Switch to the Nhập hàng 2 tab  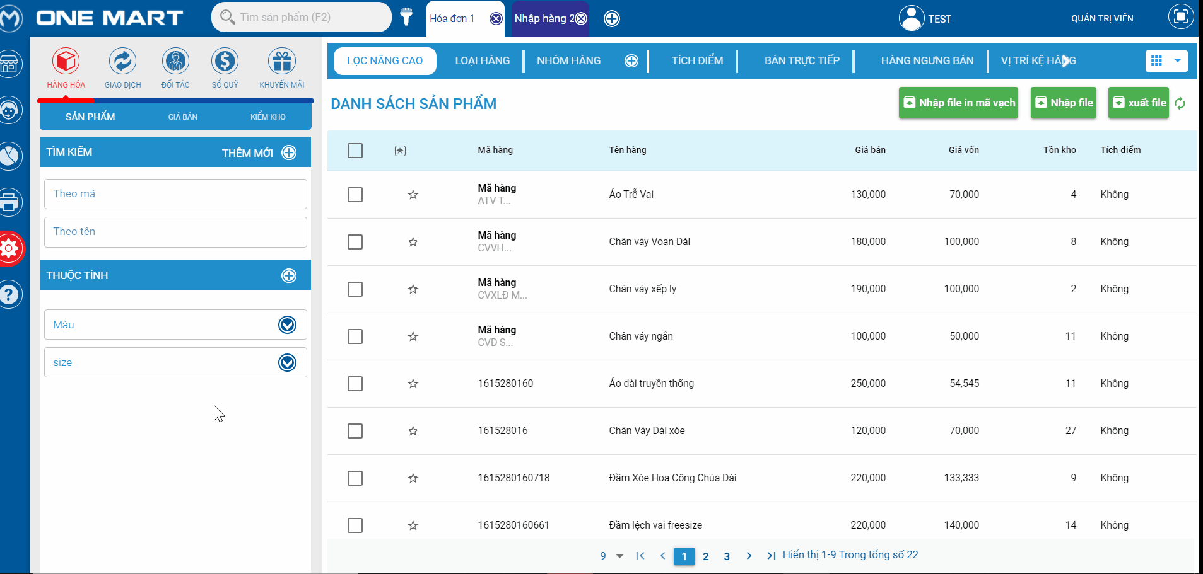[x=544, y=18]
